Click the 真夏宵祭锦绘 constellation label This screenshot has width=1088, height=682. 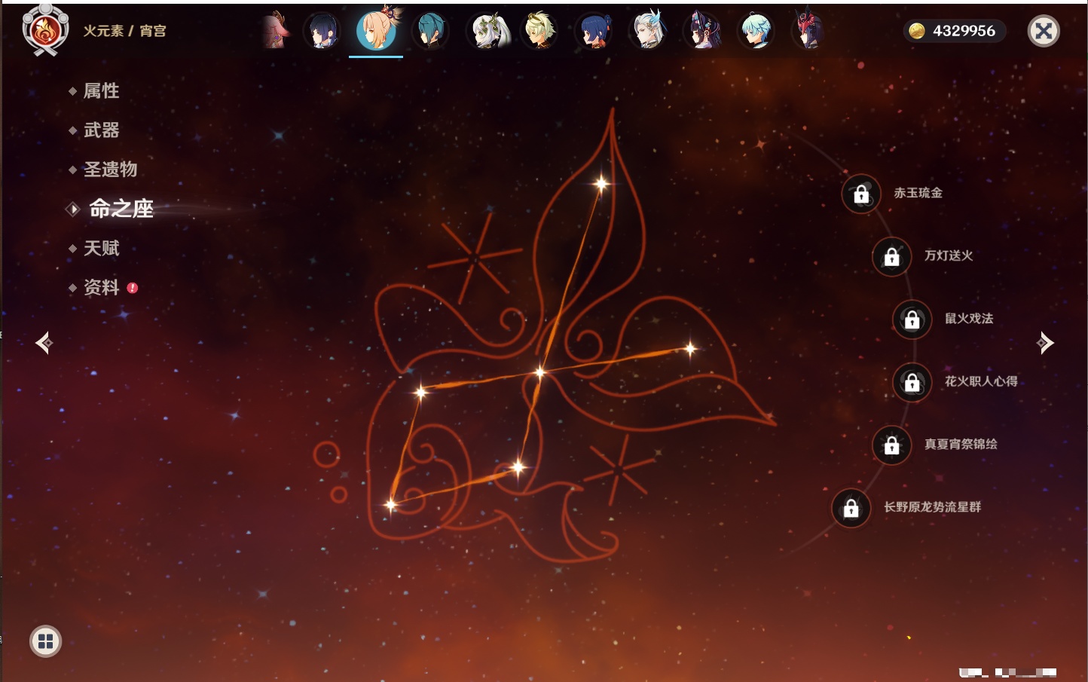click(961, 444)
